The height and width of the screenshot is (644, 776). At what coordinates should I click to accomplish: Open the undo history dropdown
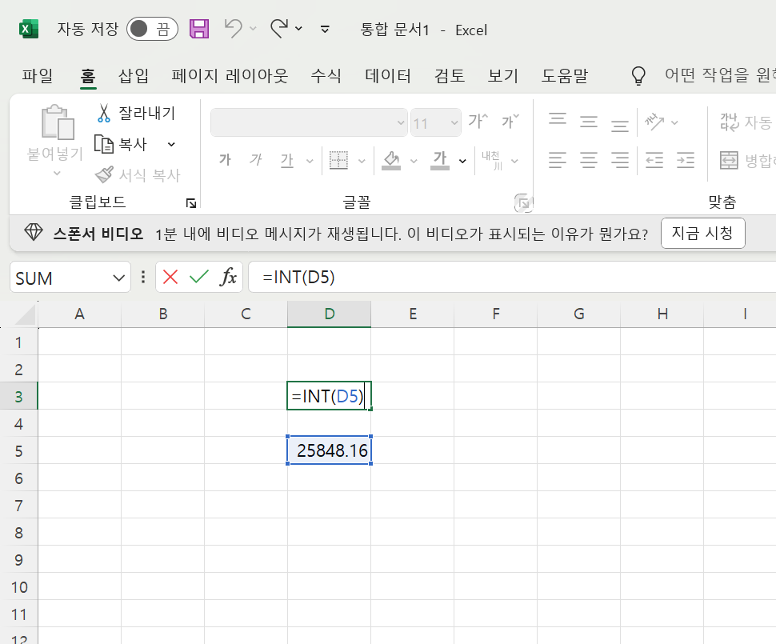point(253,29)
